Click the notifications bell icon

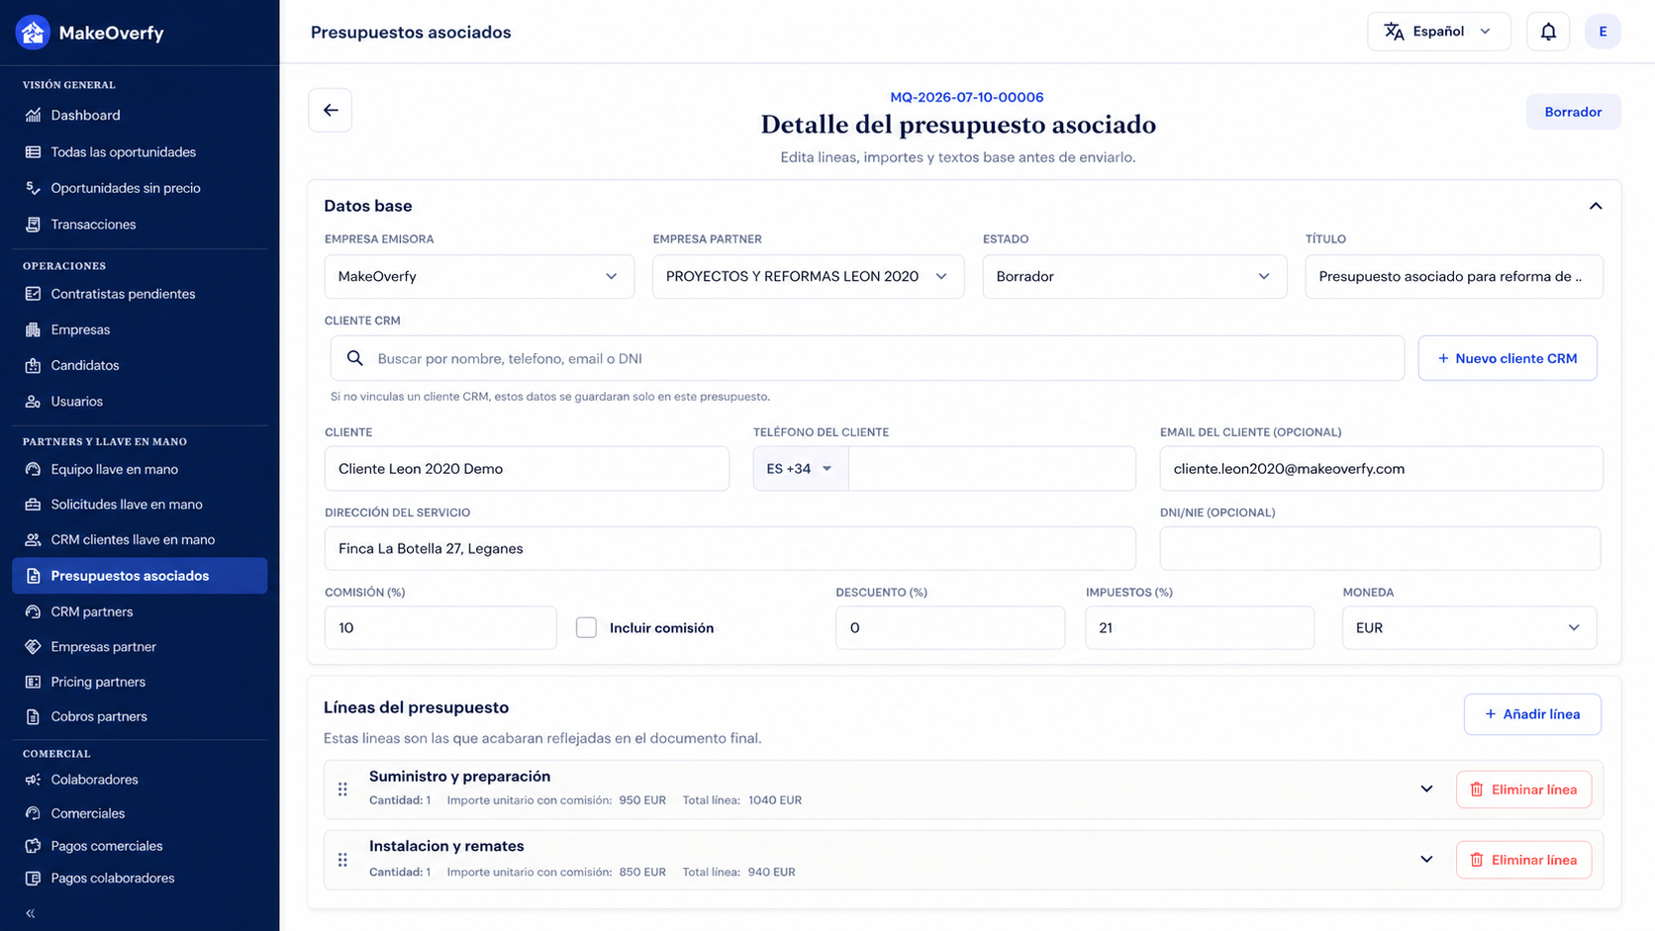coord(1548,32)
